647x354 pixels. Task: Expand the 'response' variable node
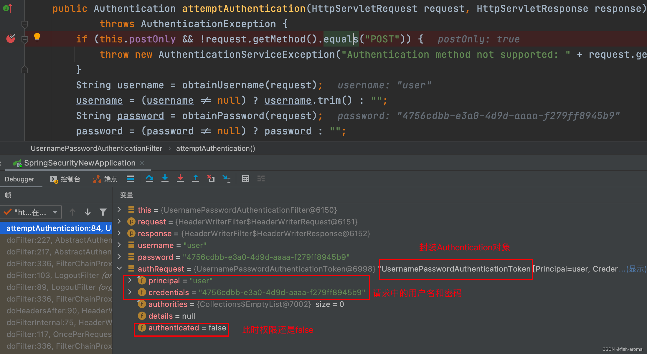point(119,233)
